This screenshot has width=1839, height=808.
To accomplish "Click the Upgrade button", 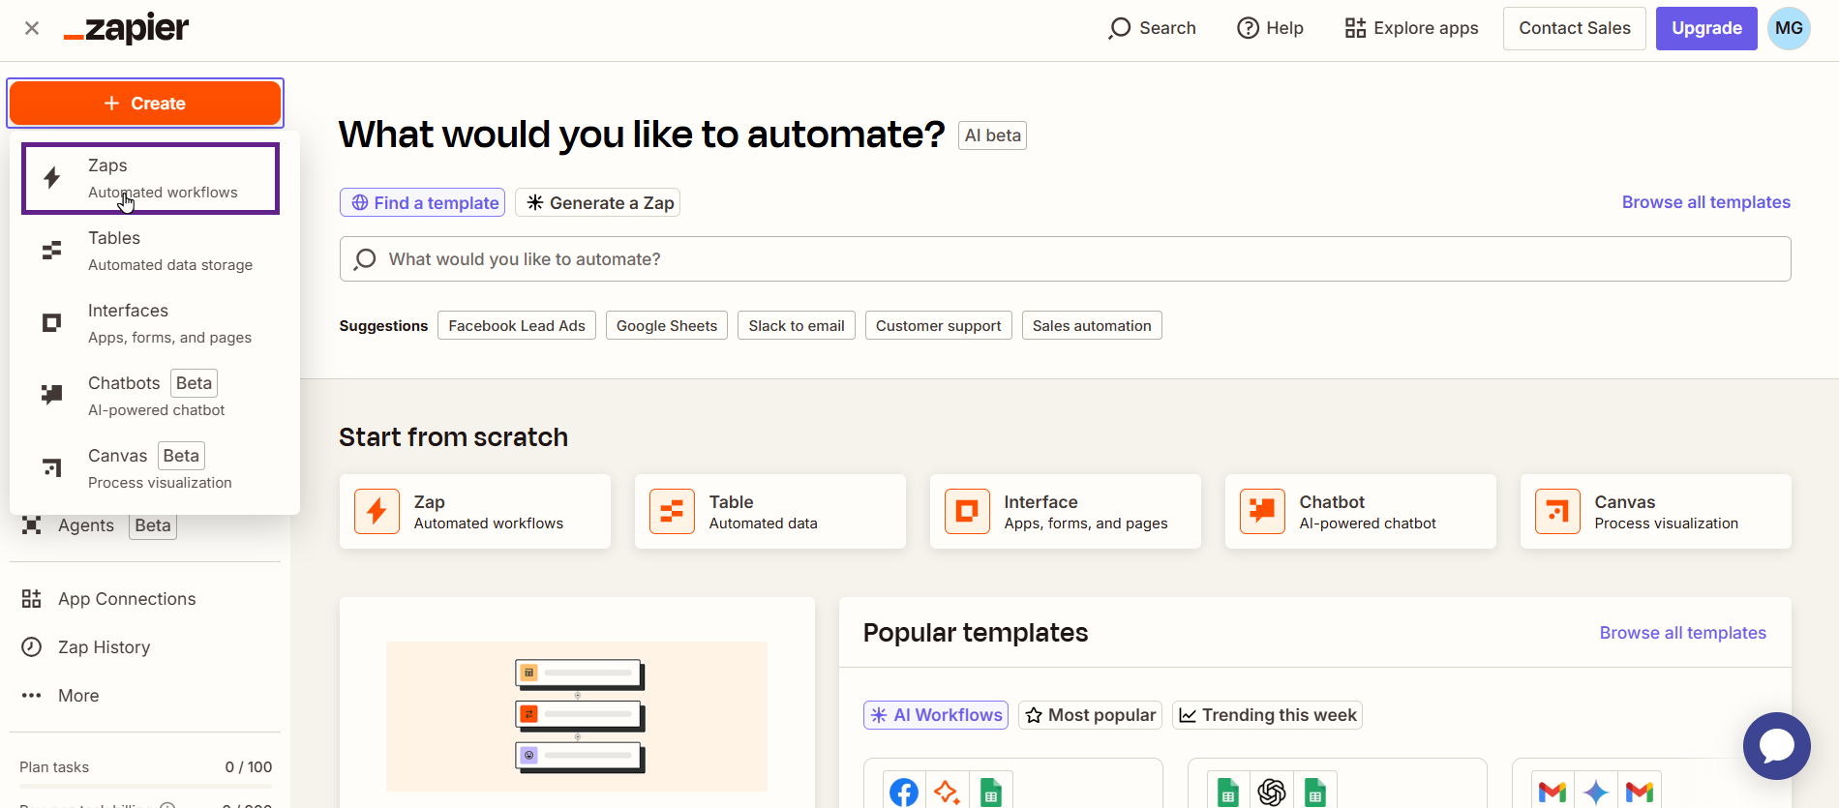I will click(x=1705, y=28).
